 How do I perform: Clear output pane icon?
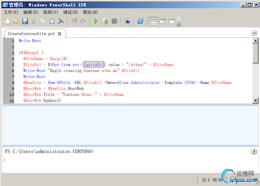tap(61, 21)
